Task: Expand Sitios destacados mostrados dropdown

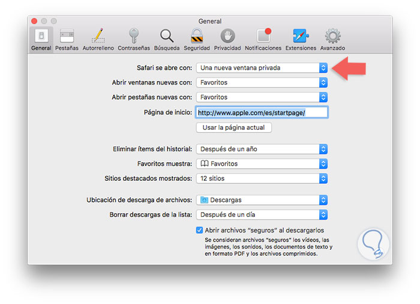Action: click(262, 178)
